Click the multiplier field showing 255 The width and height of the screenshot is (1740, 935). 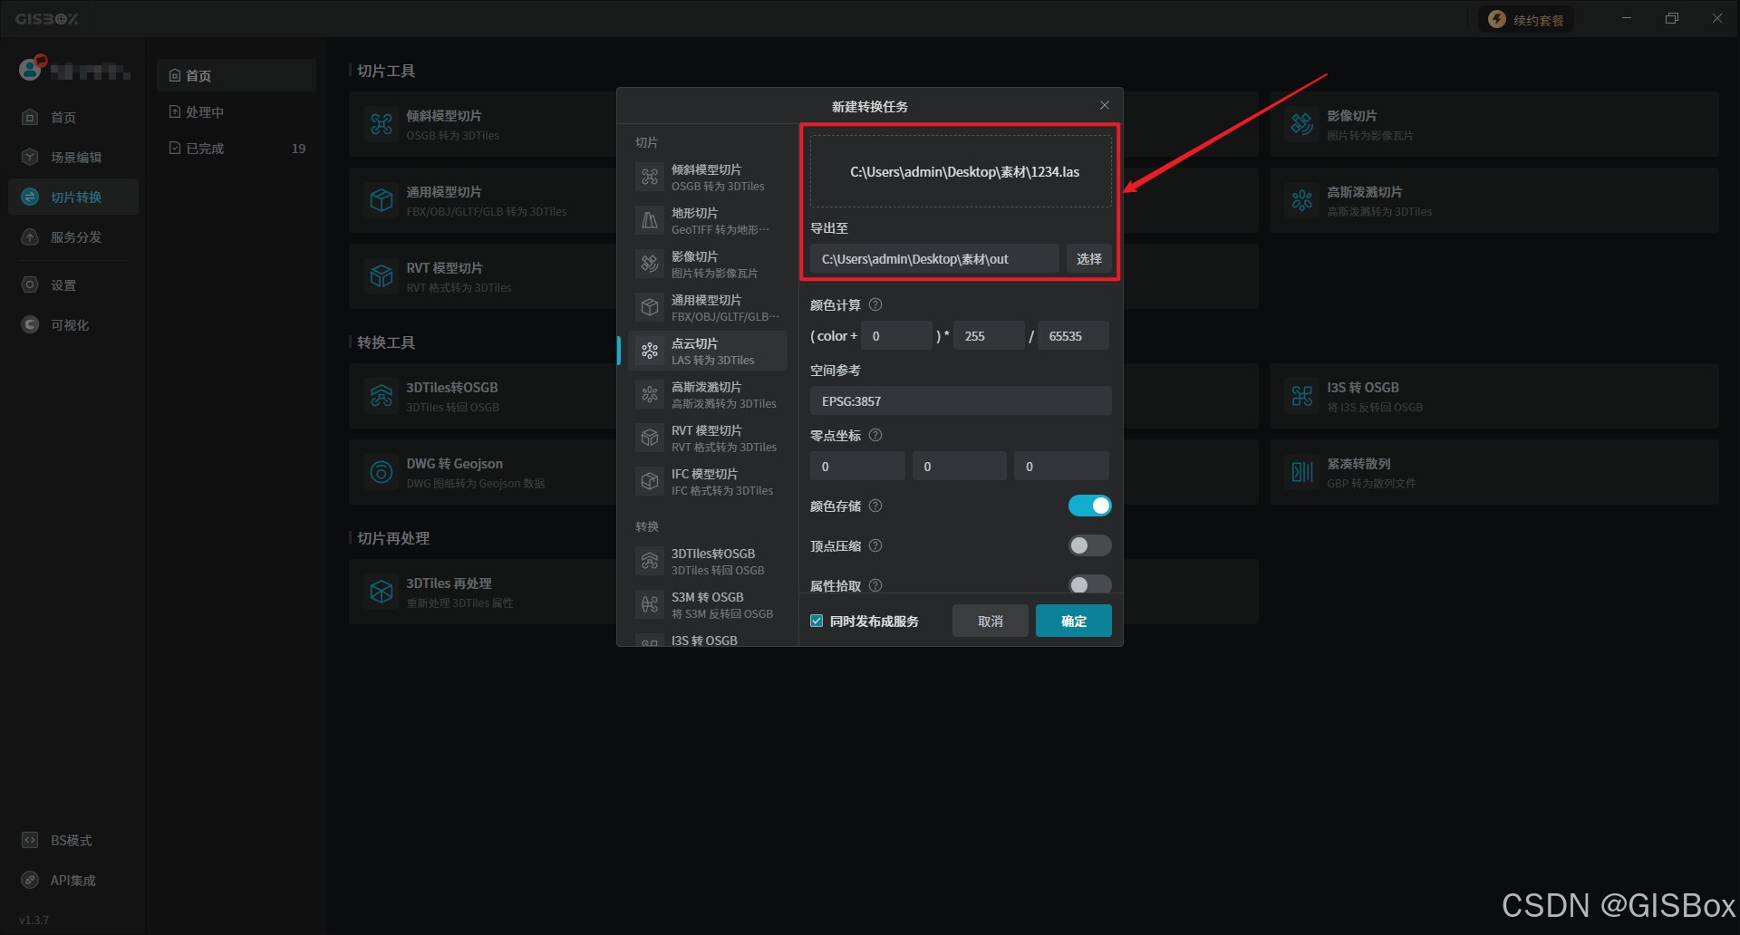pos(989,335)
